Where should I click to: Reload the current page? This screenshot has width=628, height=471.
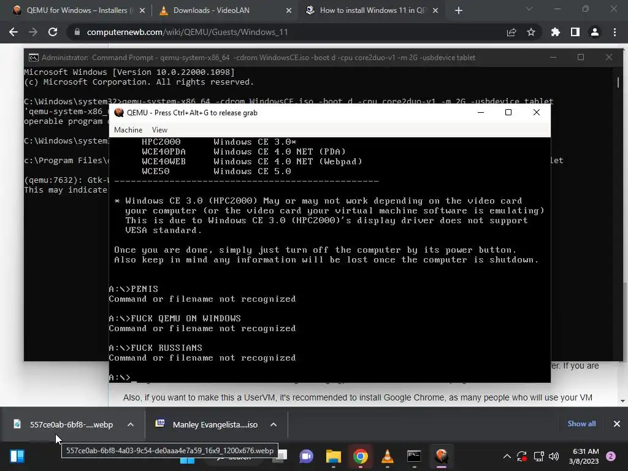(x=53, y=32)
